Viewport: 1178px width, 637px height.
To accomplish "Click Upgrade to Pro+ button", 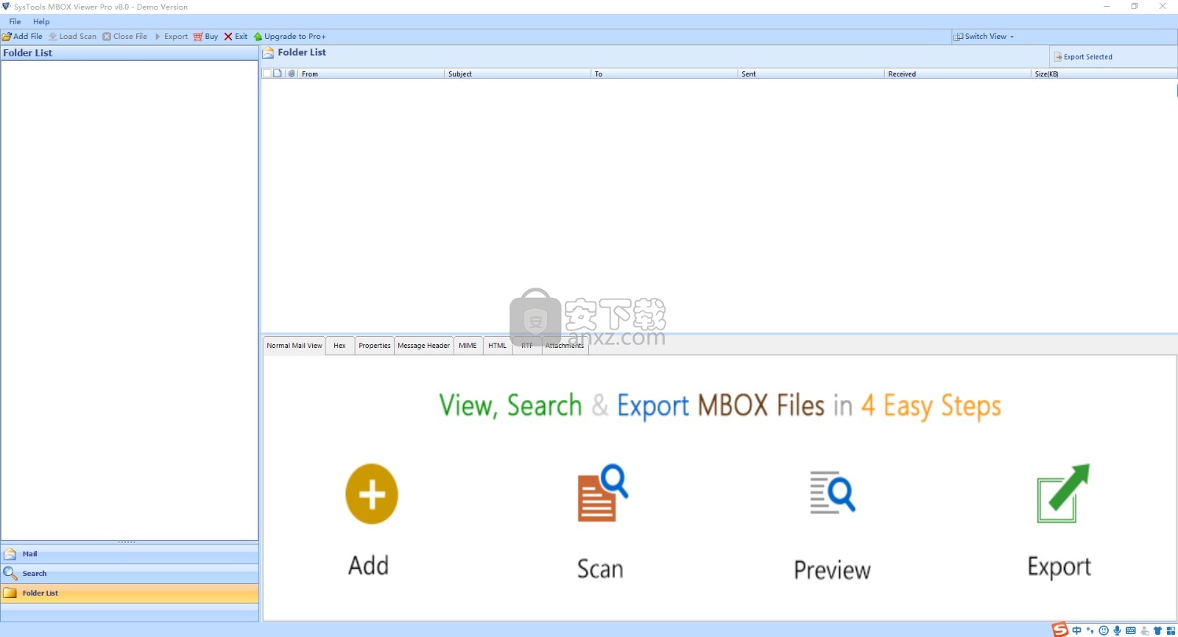I will [x=289, y=36].
